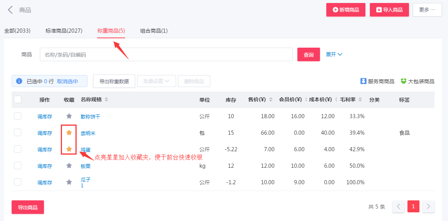Add 板栗 to favorites with star
Image resolution: width=448 pixels, height=221 pixels.
tap(69, 165)
